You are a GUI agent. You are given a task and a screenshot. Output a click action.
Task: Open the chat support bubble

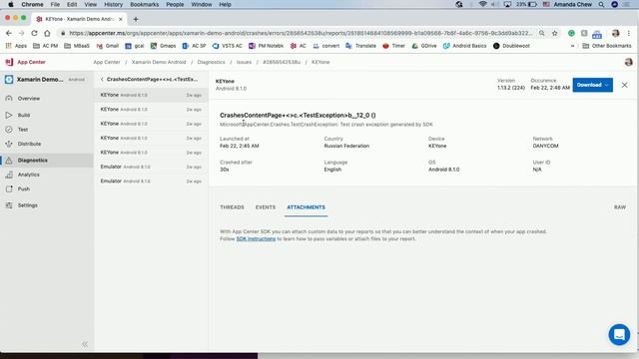tap(619, 335)
